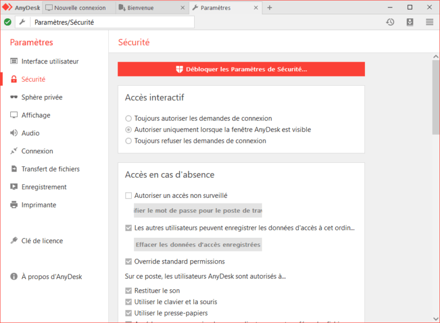The image size is (440, 323).
Task: Add a new tab with plus button
Action: coord(270,7)
